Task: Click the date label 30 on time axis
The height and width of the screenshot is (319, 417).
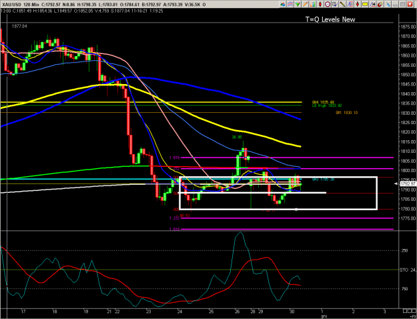Action: (292, 311)
